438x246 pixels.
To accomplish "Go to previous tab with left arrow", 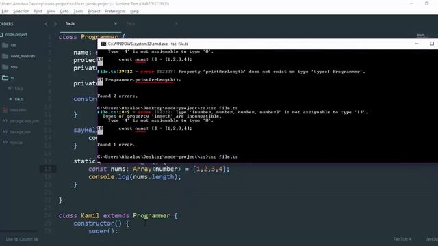I will tap(47, 24).
